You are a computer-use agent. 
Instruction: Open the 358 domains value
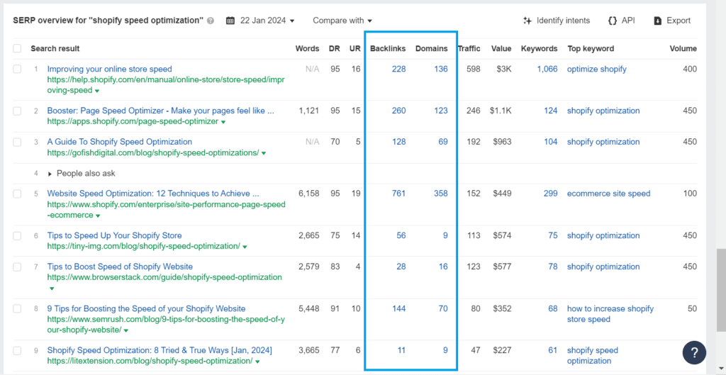click(x=441, y=194)
